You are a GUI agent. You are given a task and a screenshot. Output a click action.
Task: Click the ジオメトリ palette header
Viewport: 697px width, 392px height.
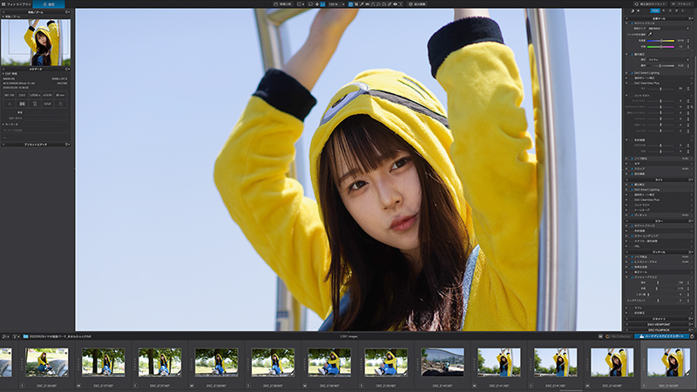click(x=659, y=319)
